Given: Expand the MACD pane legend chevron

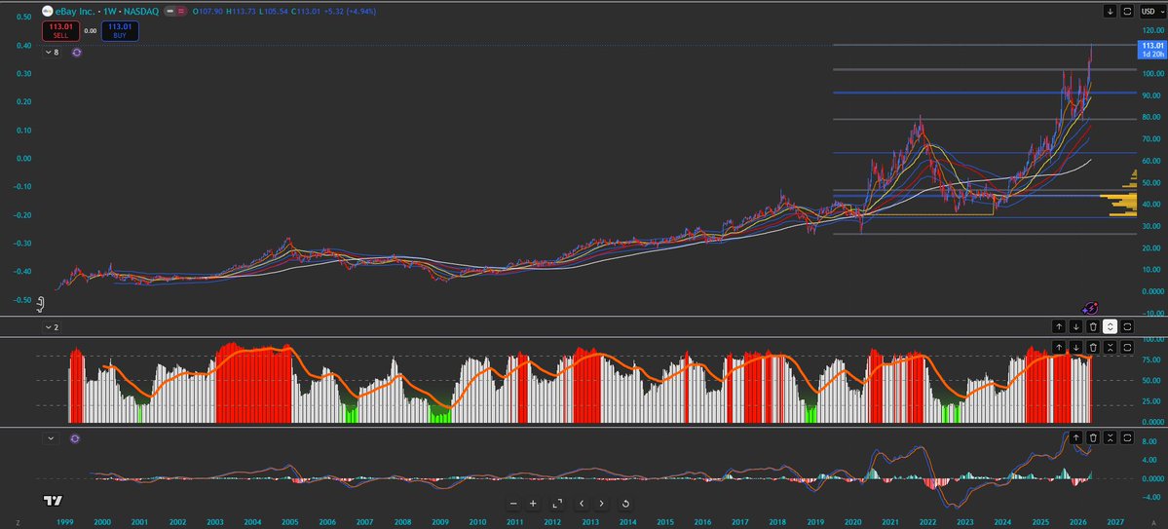Looking at the screenshot, I should click(51, 438).
